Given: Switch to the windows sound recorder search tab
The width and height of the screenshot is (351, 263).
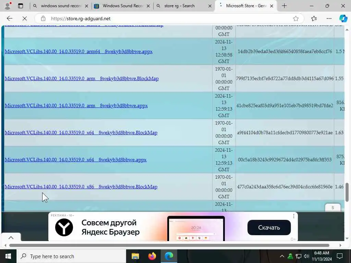Looking at the screenshot, I should coord(60,6).
